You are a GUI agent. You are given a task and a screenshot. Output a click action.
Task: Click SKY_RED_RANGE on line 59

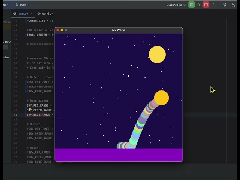click(x=37, y=105)
